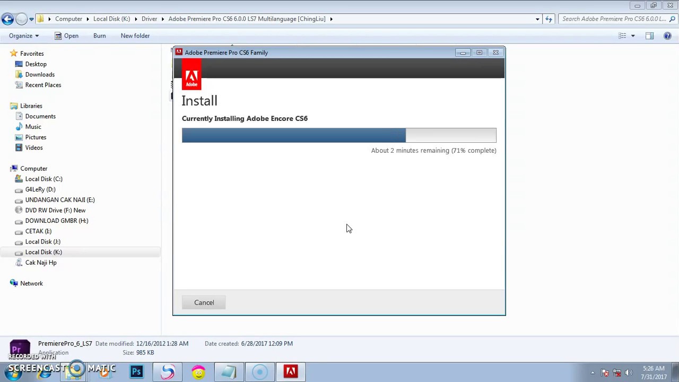Refresh the current Explorer folder
679x382 pixels.
(x=549, y=19)
